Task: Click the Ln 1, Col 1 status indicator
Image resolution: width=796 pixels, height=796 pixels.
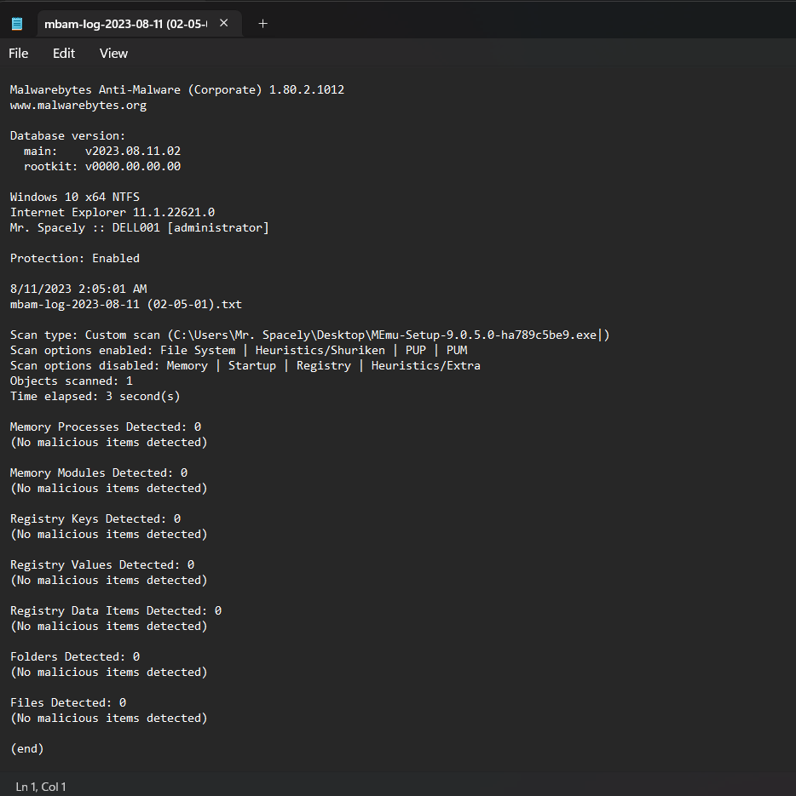Action: (41, 787)
